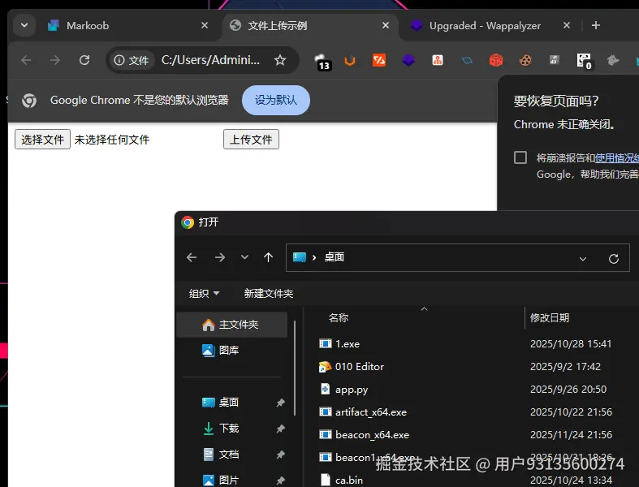The height and width of the screenshot is (487, 639).
Task: Close the 文件上传示例 tab
Action: click(x=386, y=26)
